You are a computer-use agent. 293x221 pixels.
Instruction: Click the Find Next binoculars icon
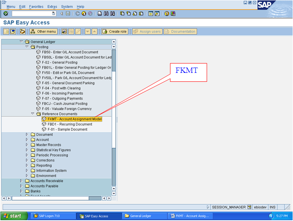(113, 13)
